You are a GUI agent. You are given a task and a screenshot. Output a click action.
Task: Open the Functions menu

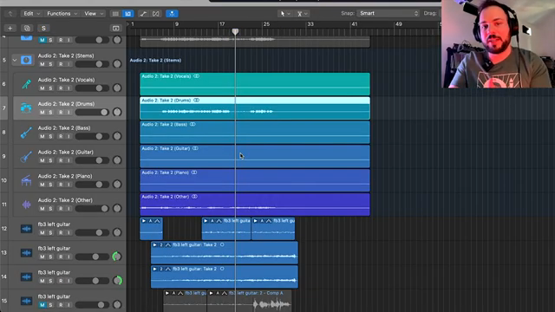(x=62, y=14)
